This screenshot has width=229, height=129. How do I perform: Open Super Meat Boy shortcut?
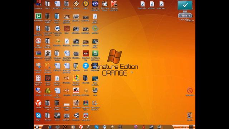(86, 53)
